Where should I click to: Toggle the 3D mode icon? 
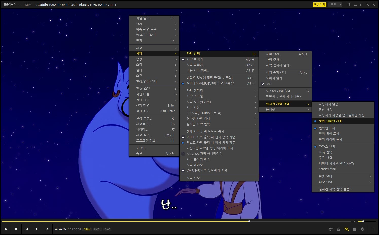click(x=339, y=229)
